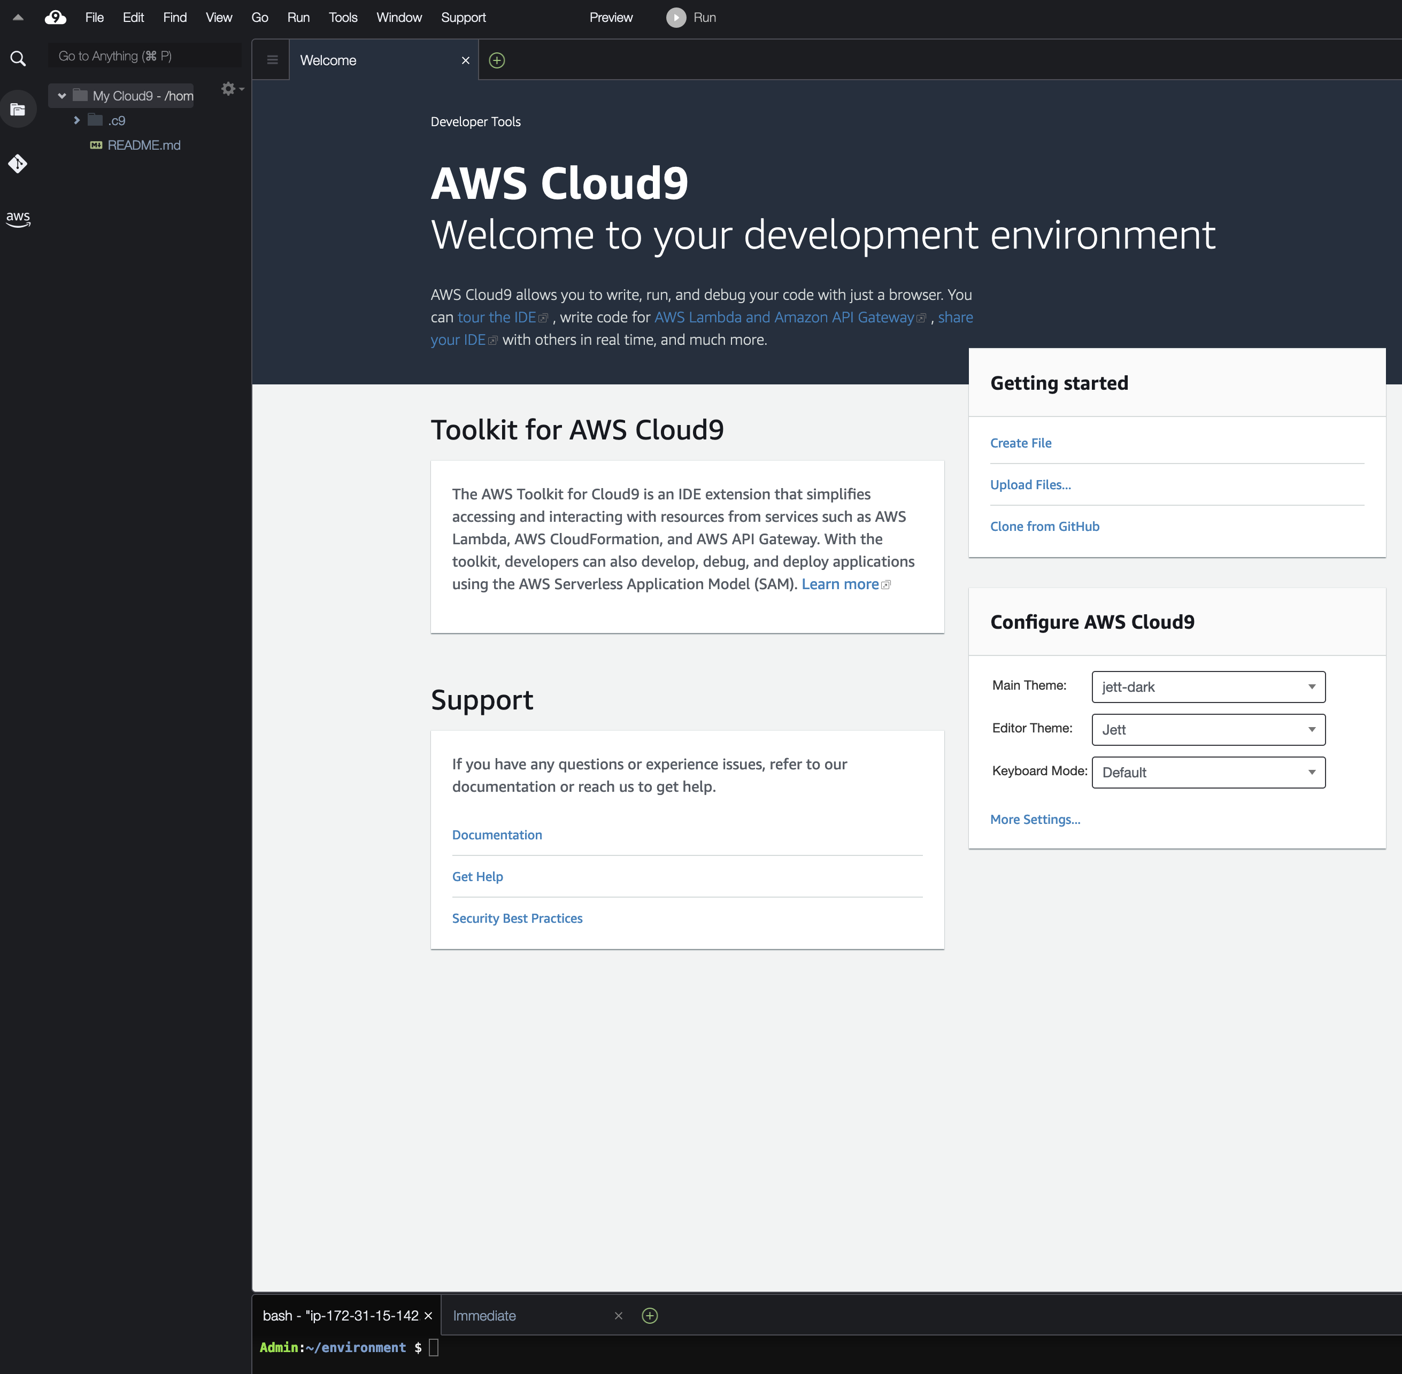
Task: Click Clone from GitHub link
Action: 1044,527
